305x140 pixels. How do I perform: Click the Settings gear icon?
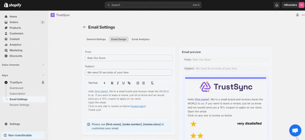tap(6, 124)
